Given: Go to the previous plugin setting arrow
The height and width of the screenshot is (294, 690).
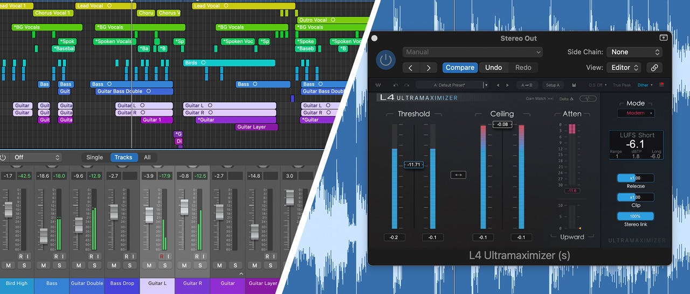Looking at the screenshot, I should [x=411, y=68].
